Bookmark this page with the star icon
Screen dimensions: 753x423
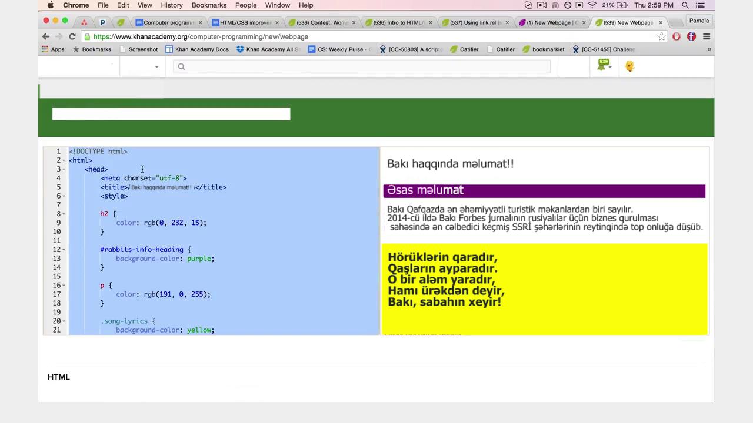click(x=661, y=36)
